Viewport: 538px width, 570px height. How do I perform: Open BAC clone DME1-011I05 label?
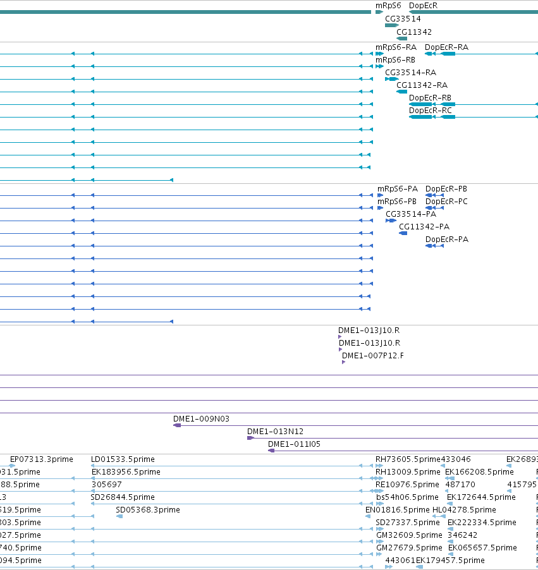click(x=294, y=444)
